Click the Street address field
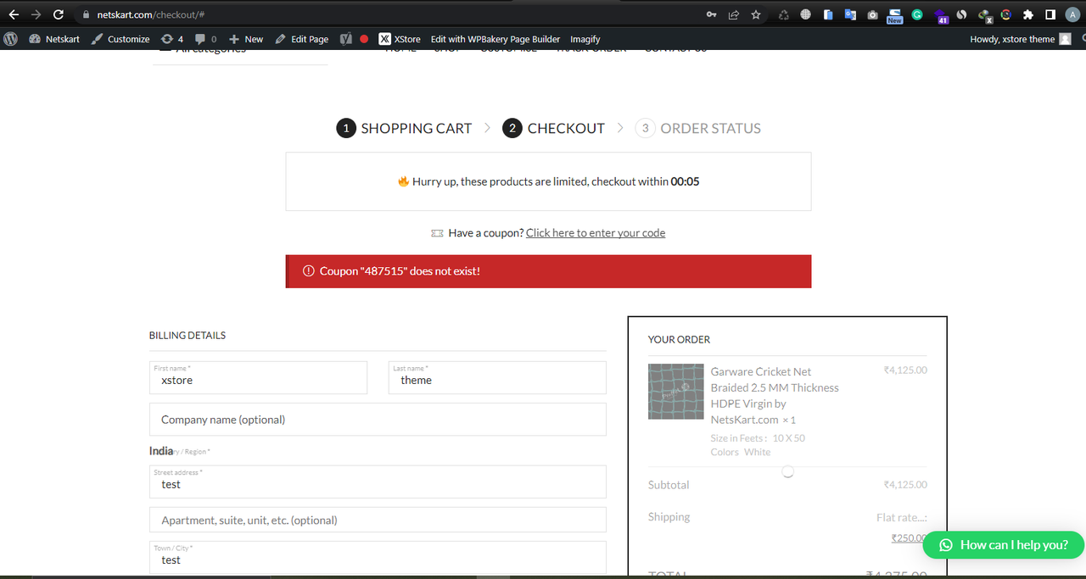1086x579 pixels. (378, 482)
